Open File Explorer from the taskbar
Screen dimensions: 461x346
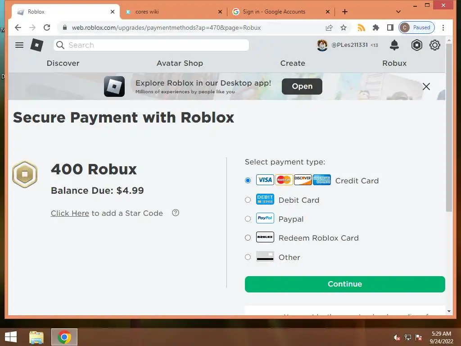click(x=36, y=337)
